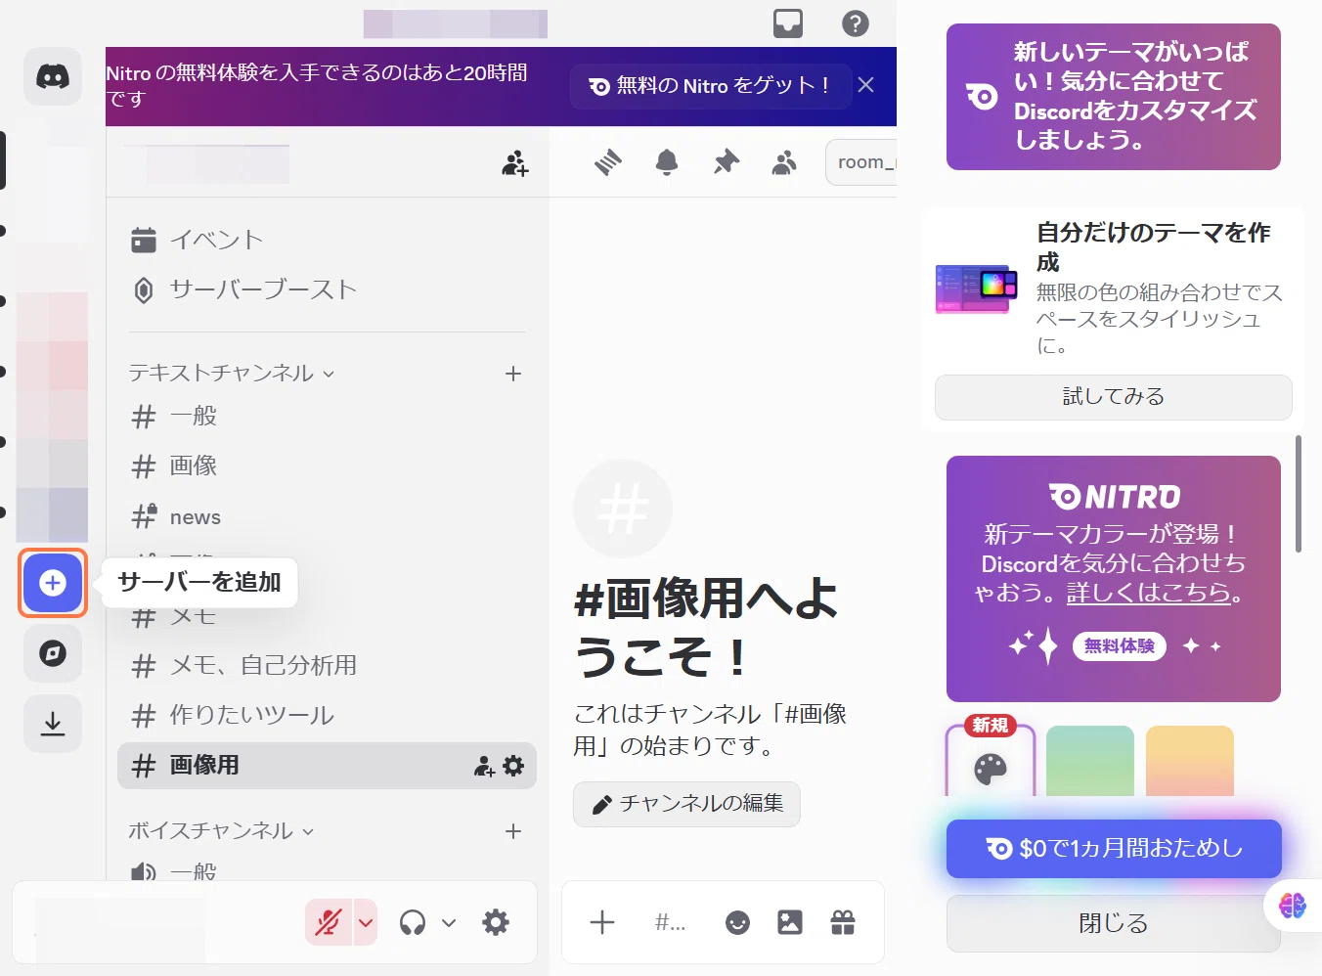
Task: Add a channel to ボイスチャンネル category
Action: (513, 831)
